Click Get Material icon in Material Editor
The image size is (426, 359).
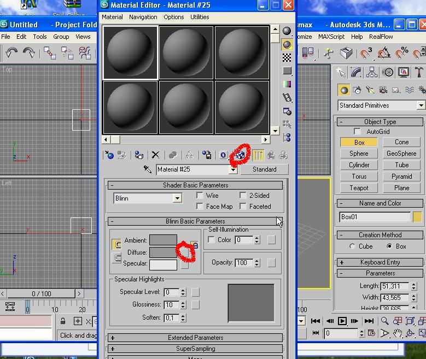pos(109,155)
